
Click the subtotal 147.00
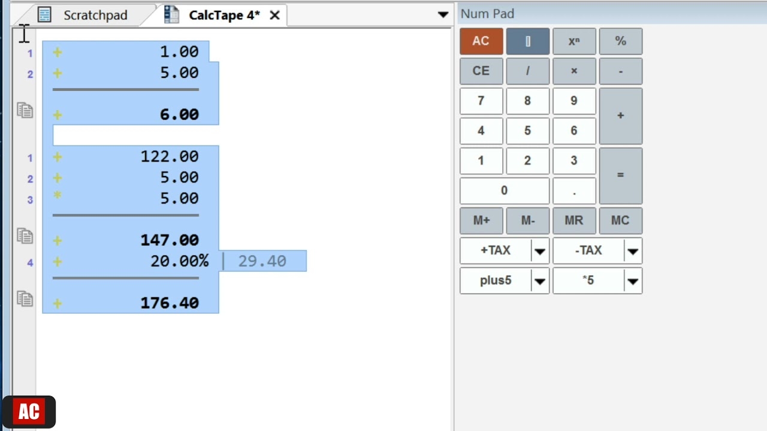coord(170,241)
